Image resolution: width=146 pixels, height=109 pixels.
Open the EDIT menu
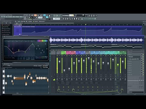click(x=4, y=17)
